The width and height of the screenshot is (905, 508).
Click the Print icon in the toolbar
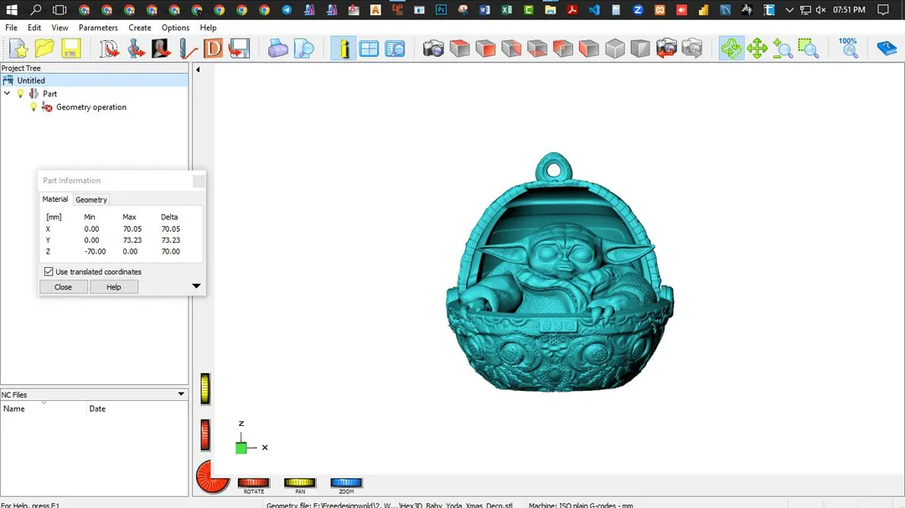click(x=277, y=49)
